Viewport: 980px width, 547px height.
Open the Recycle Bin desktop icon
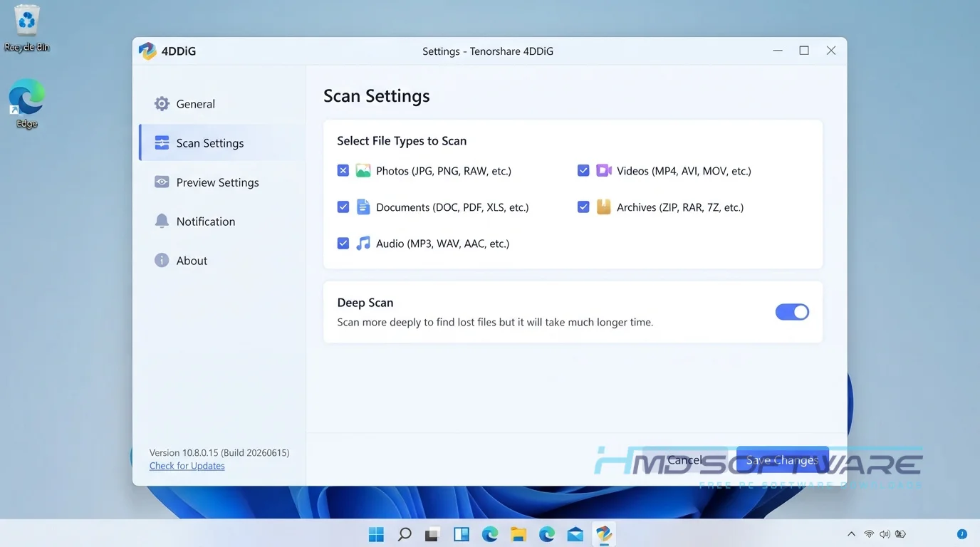tap(27, 28)
